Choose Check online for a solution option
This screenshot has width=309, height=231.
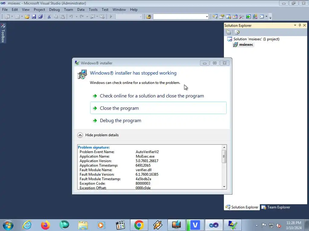click(x=158, y=96)
